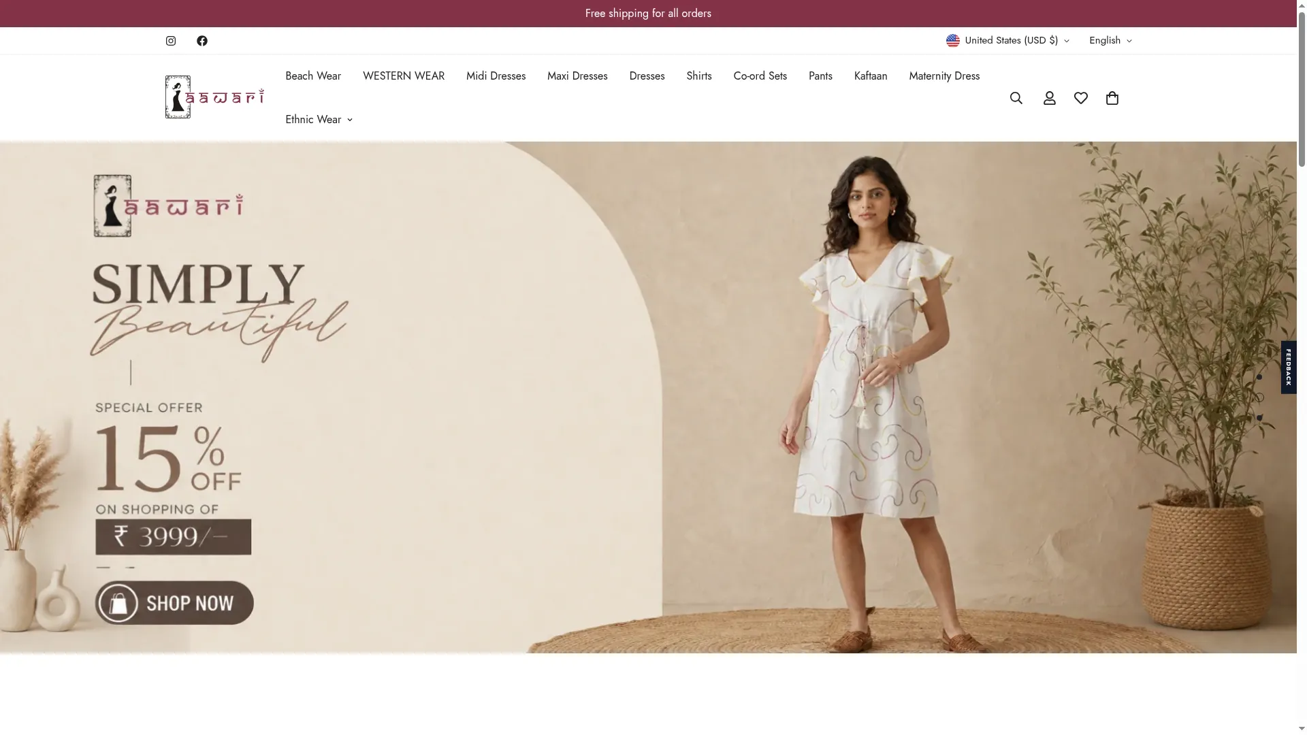The height and width of the screenshot is (735, 1307).
Task: Open Co-ord Sets category
Action: coord(760,76)
